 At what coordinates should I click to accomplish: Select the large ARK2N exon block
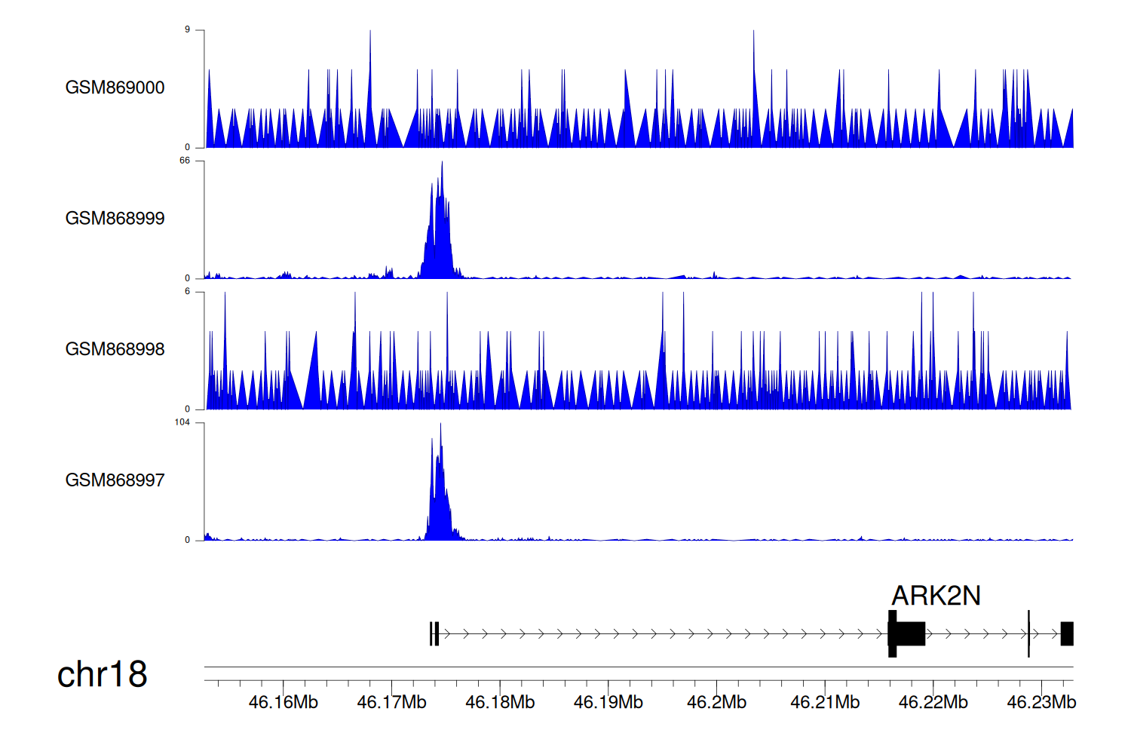click(909, 634)
